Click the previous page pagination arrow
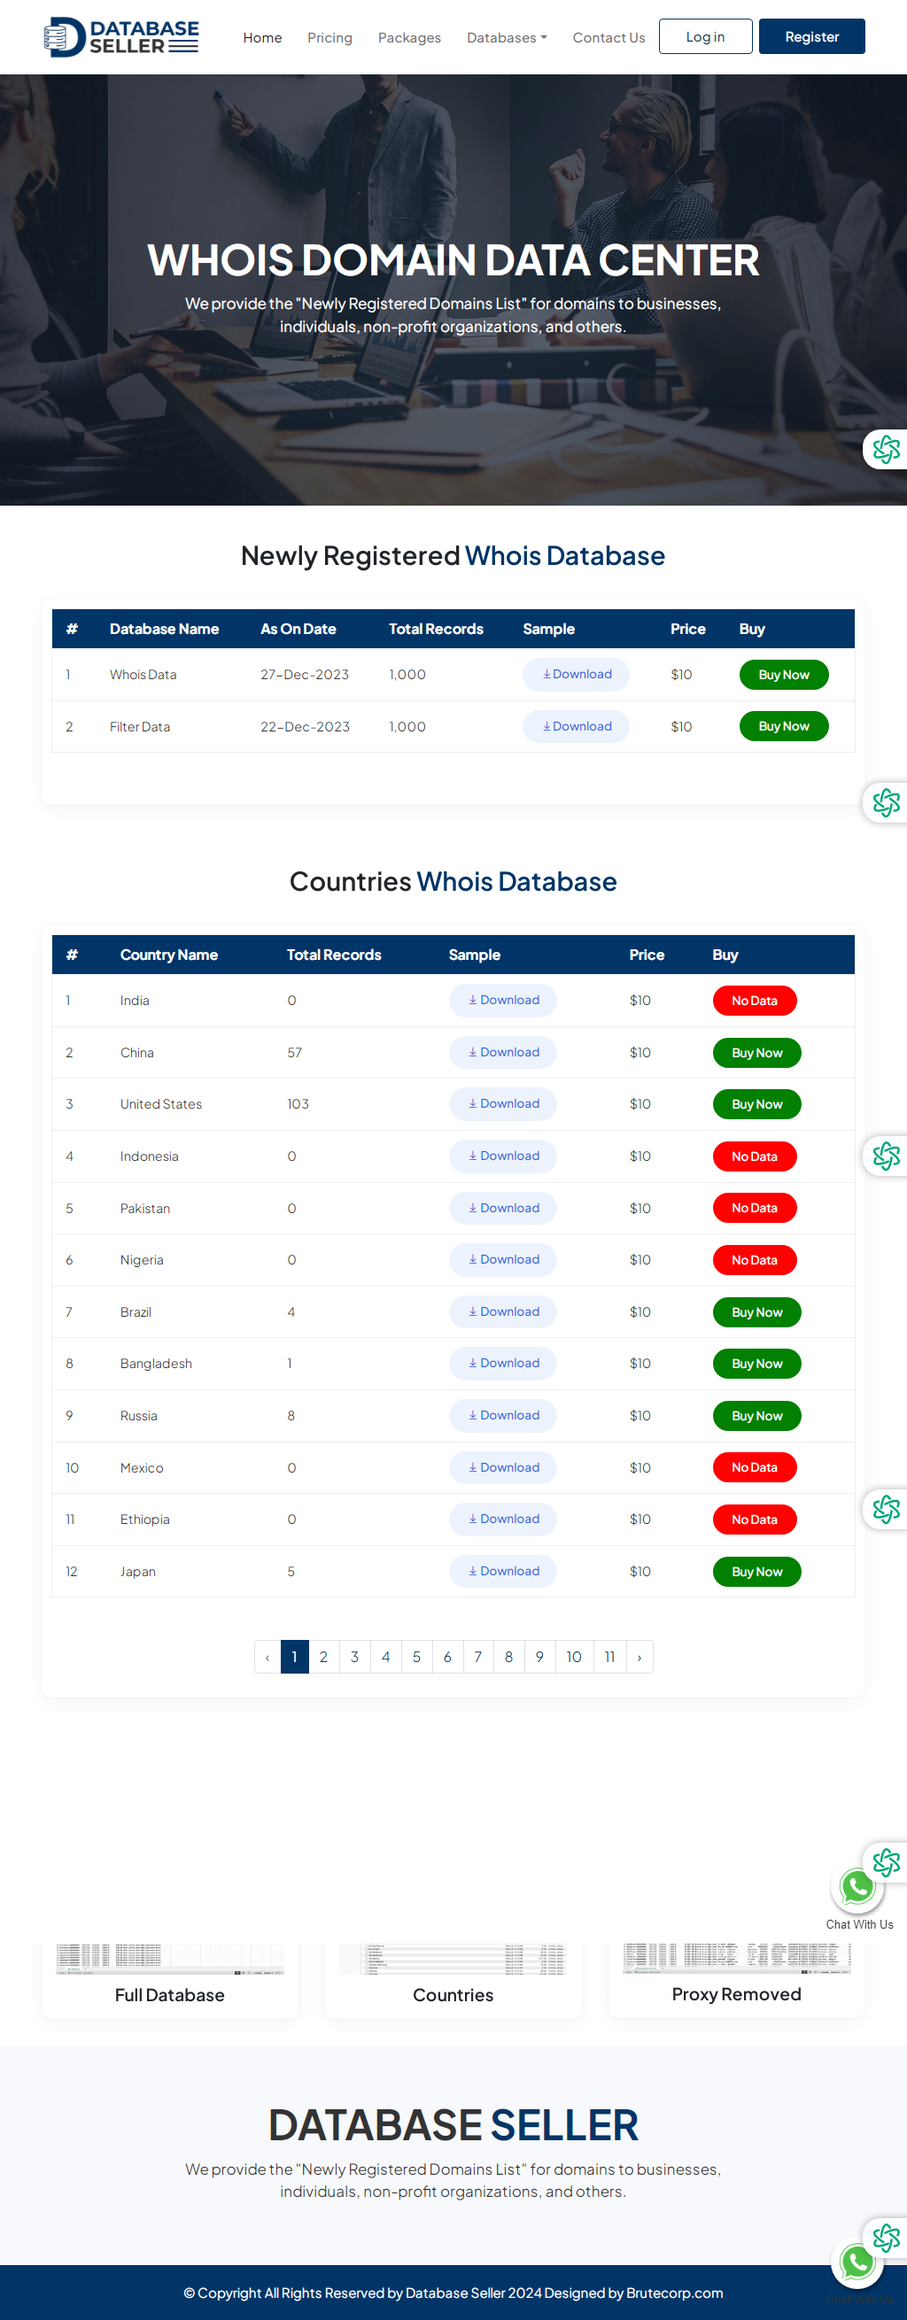 tap(267, 1656)
